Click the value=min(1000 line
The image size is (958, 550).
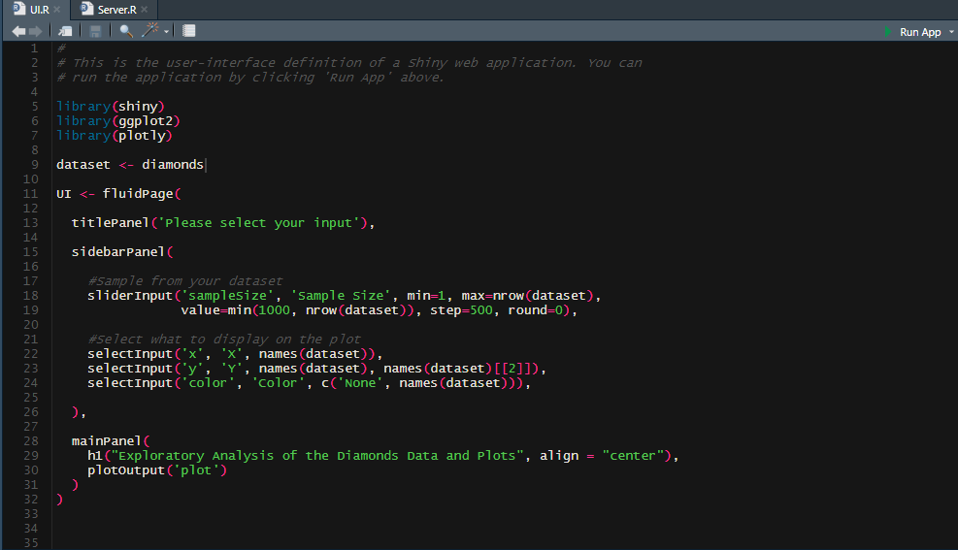[379, 310]
